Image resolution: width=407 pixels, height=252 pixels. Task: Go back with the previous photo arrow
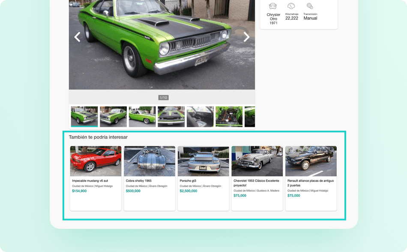pyautogui.click(x=77, y=37)
